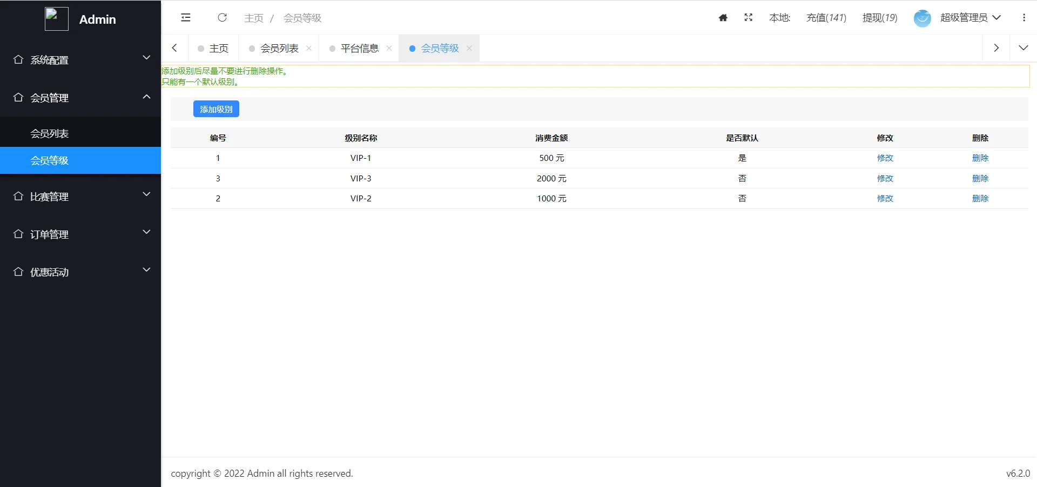The image size is (1037, 487).
Task: Click 删除 for the VIP-2 row
Action: (980, 198)
